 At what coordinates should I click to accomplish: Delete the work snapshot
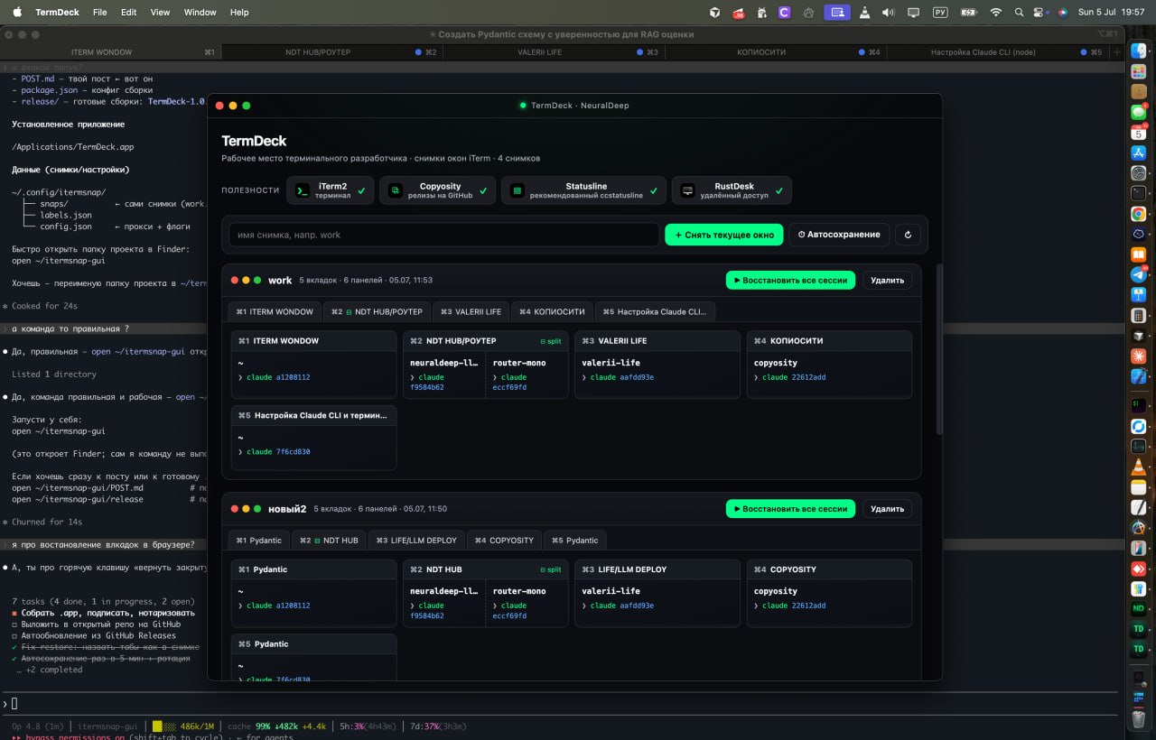click(887, 280)
